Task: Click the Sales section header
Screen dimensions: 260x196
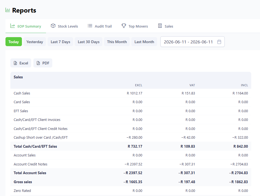Action: pos(18,77)
